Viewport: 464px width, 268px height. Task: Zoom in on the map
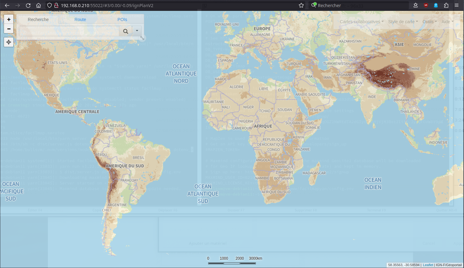pos(9,19)
